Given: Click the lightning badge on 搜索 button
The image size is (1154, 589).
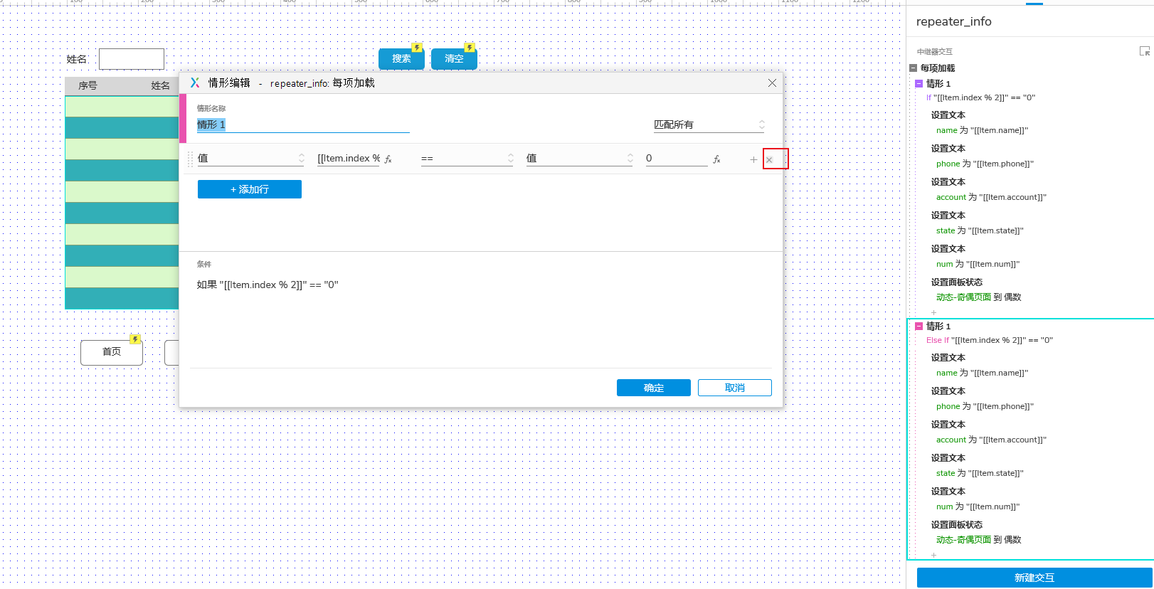Looking at the screenshot, I should (x=417, y=48).
